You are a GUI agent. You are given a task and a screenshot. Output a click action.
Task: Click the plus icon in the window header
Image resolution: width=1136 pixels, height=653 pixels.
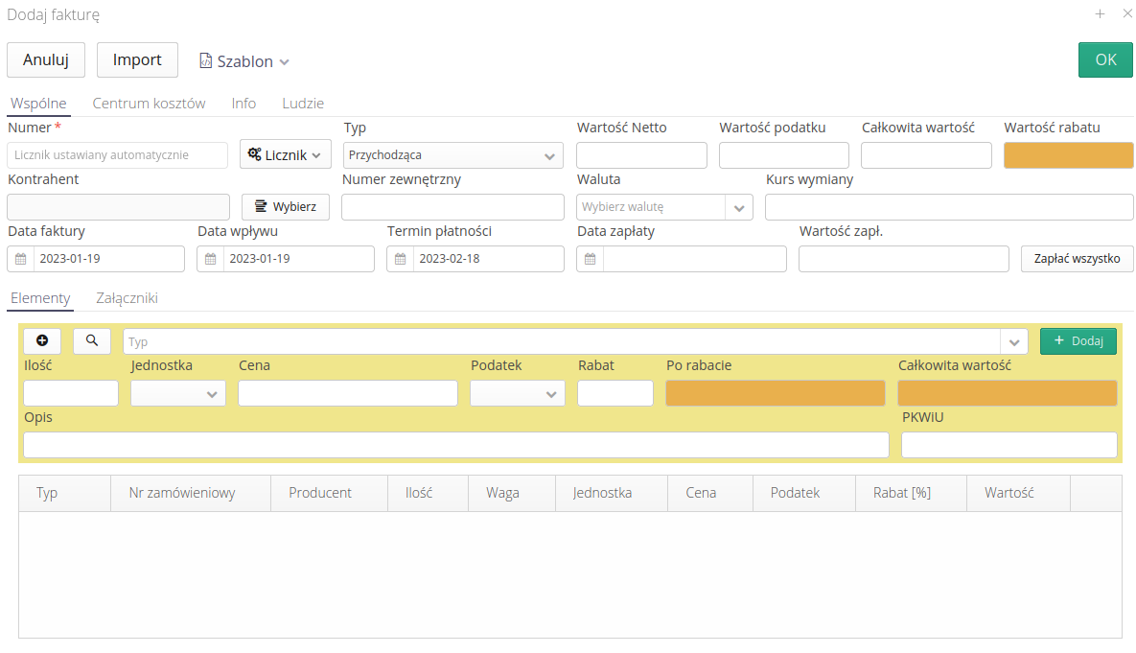point(1100,13)
